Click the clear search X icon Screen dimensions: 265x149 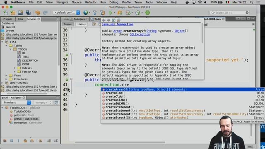tap(247, 13)
